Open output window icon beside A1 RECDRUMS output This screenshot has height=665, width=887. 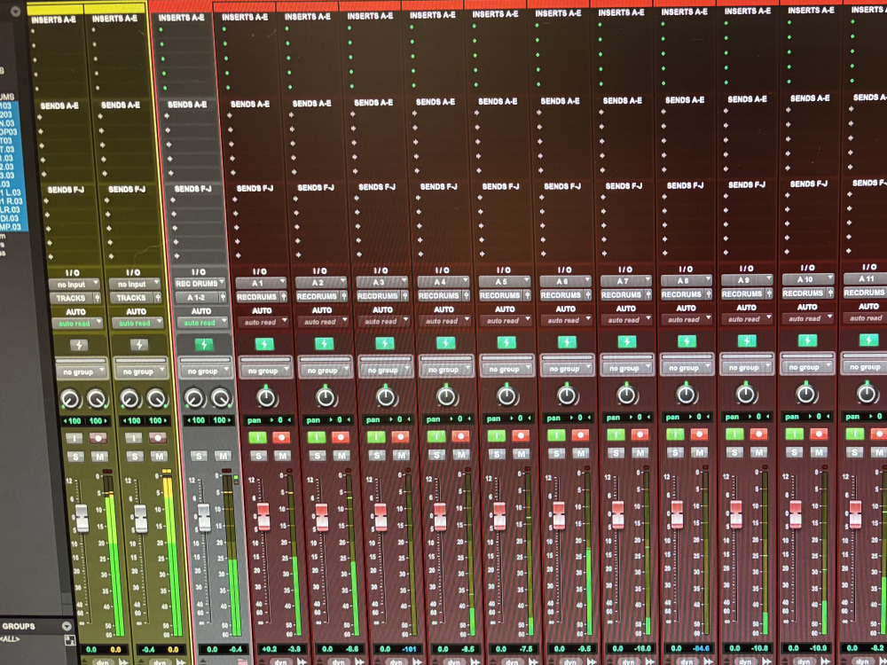click(x=283, y=296)
